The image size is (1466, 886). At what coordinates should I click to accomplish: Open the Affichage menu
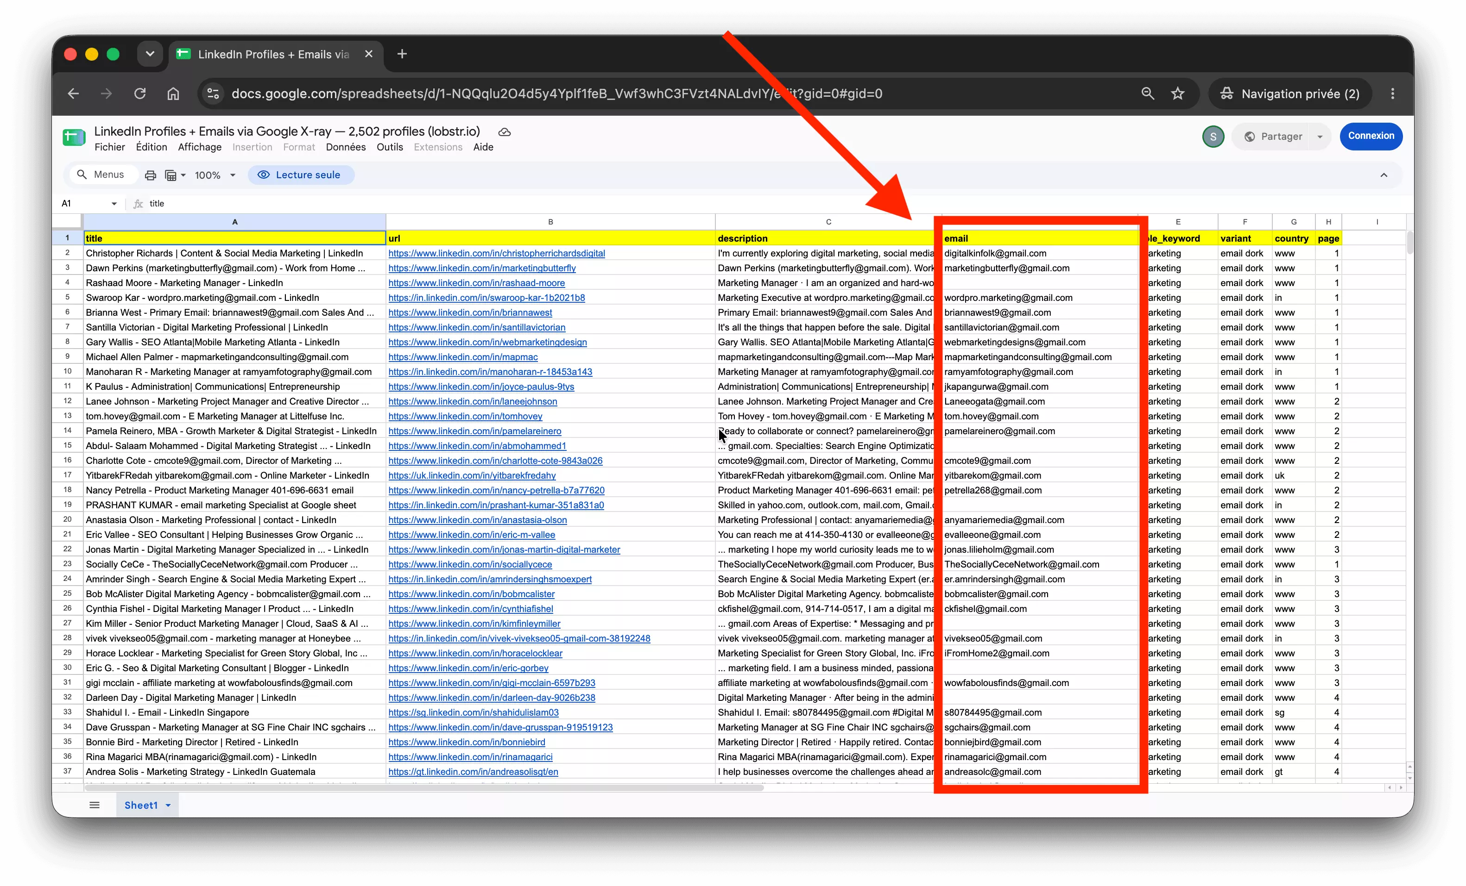(200, 147)
